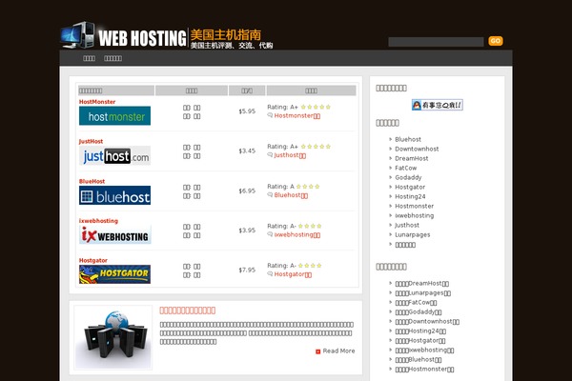Click the JustHost title link
The width and height of the screenshot is (572, 381).
[x=91, y=142]
